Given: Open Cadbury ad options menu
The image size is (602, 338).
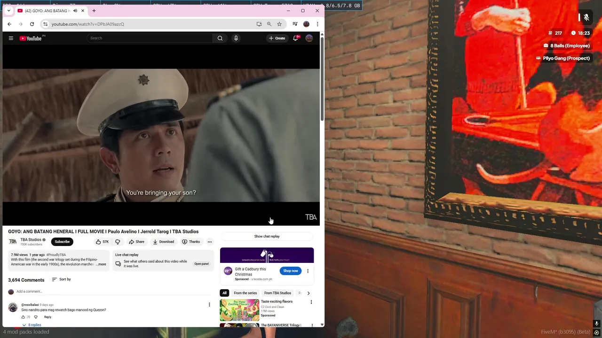Looking at the screenshot, I should 308,271.
